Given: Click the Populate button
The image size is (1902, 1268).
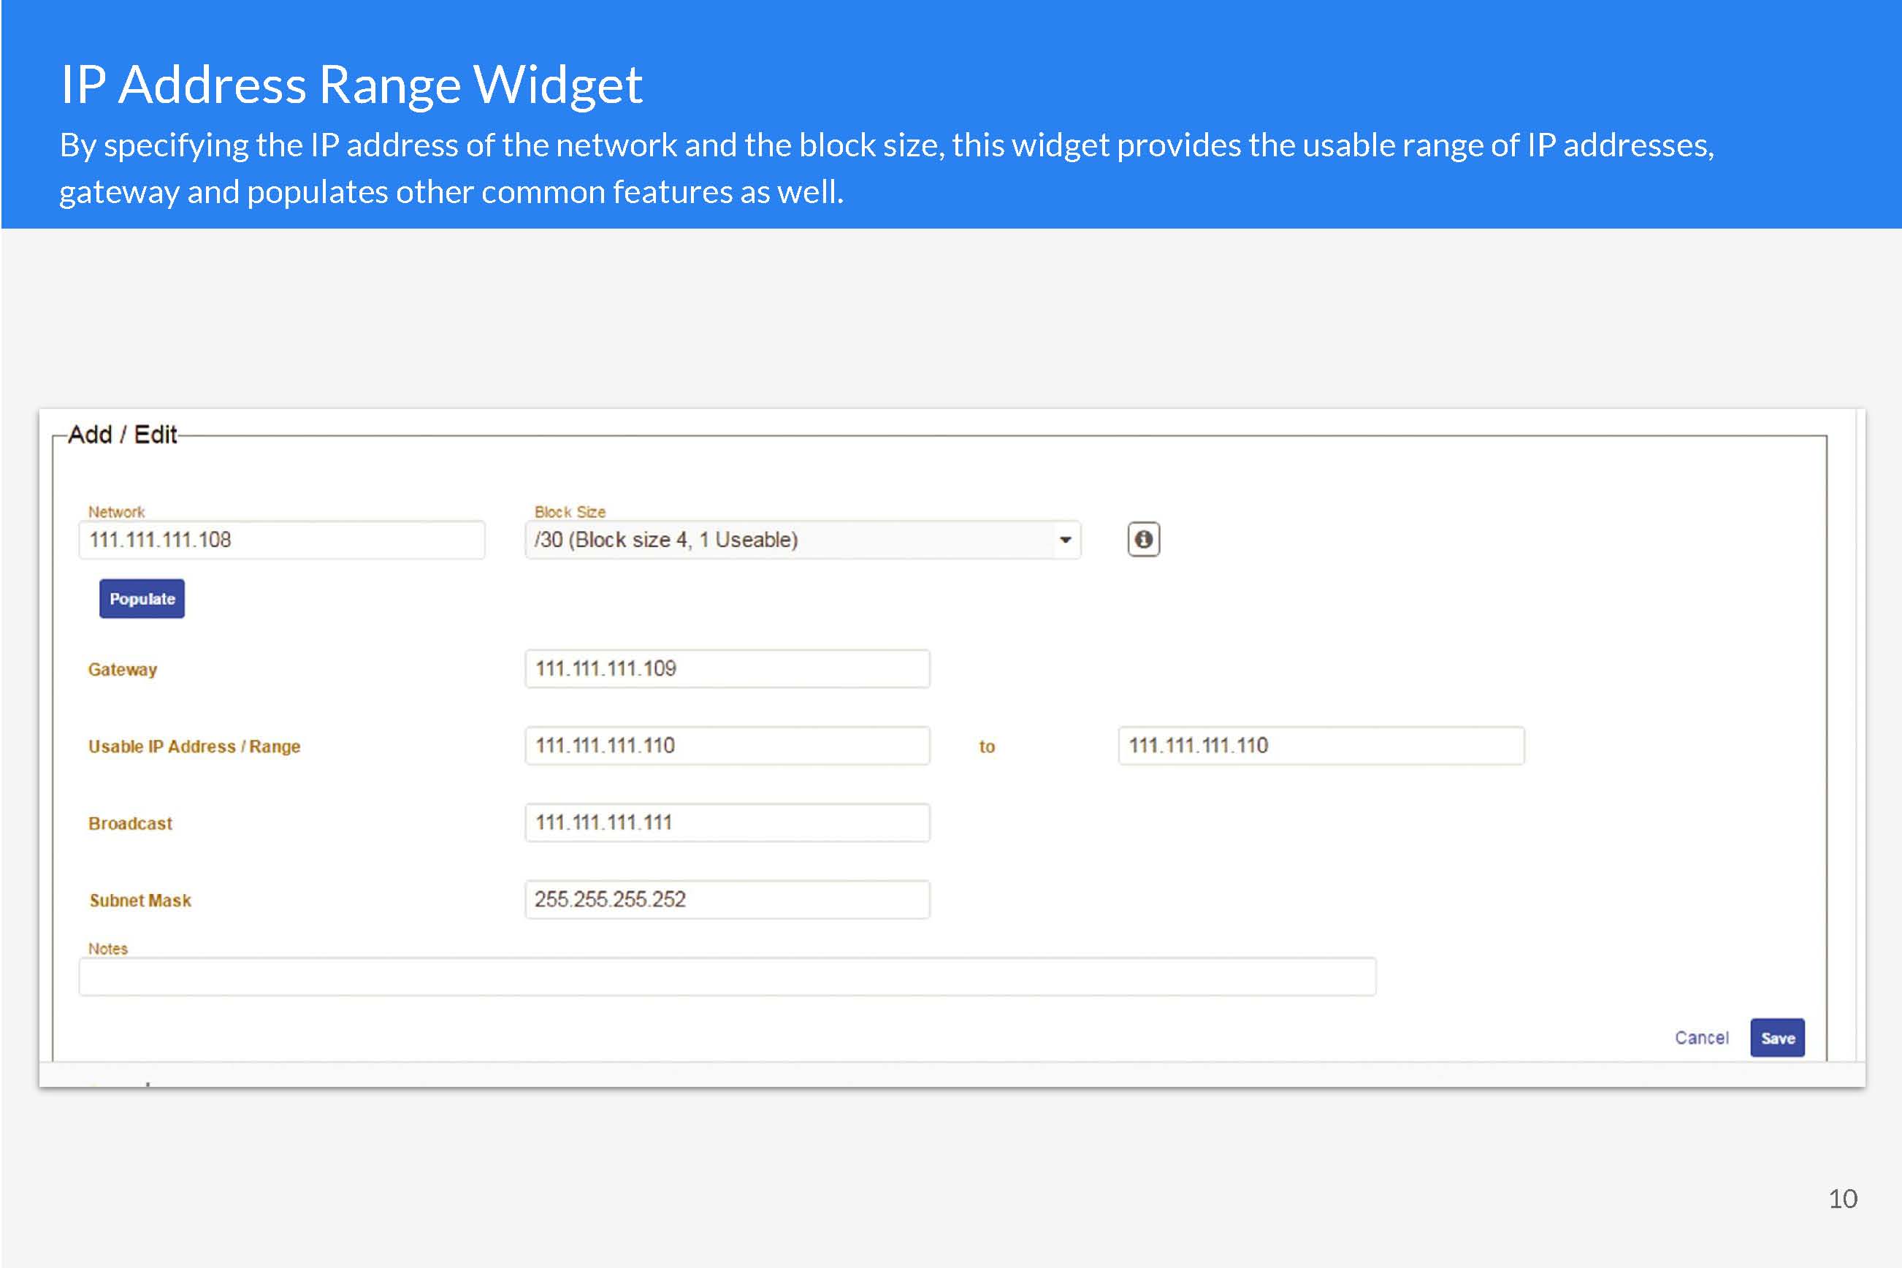Looking at the screenshot, I should click(142, 598).
